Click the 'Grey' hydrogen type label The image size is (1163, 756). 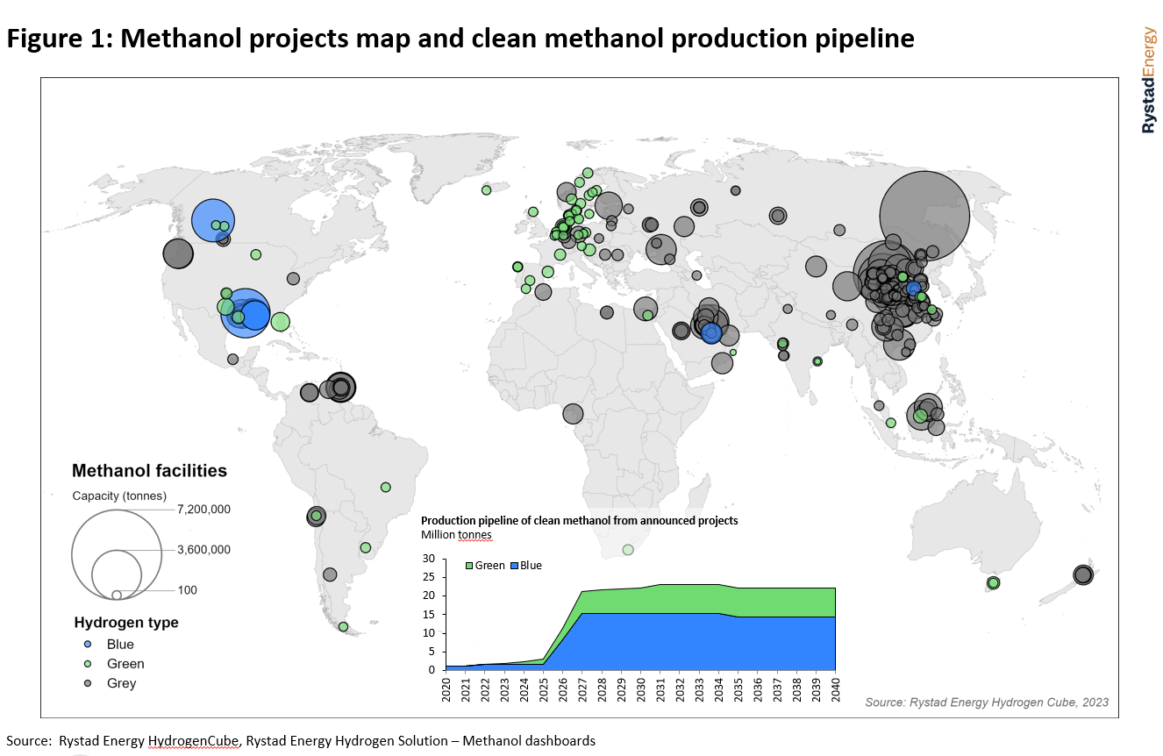(x=121, y=683)
